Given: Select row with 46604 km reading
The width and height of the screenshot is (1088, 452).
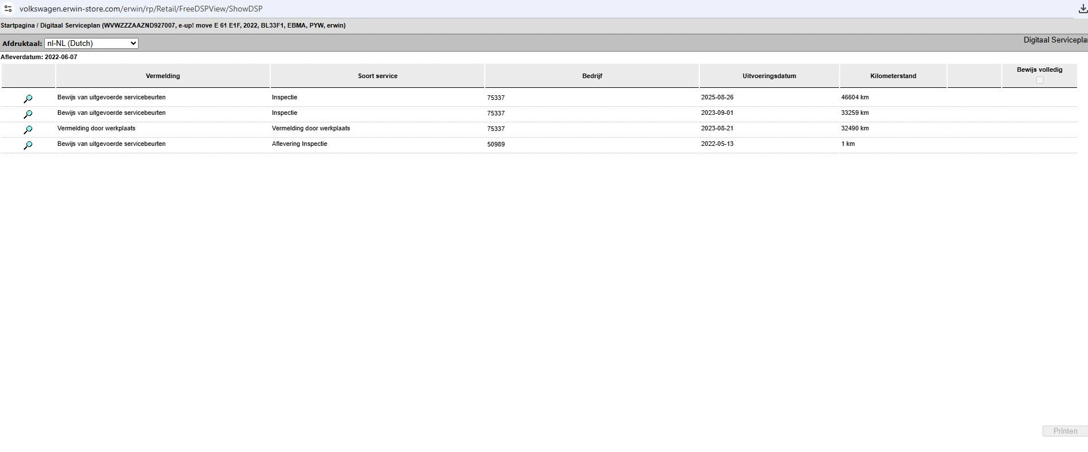Looking at the screenshot, I should click(x=539, y=98).
